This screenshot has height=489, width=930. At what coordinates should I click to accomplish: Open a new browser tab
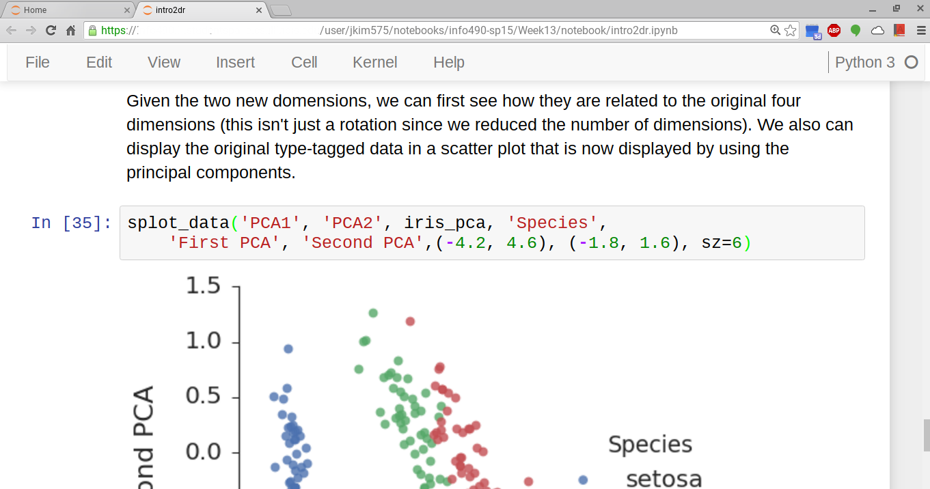(281, 10)
